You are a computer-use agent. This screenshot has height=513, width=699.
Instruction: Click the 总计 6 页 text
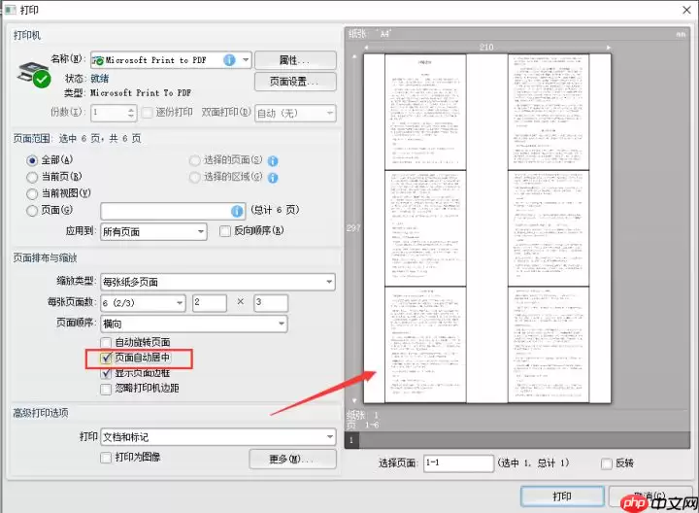(275, 210)
